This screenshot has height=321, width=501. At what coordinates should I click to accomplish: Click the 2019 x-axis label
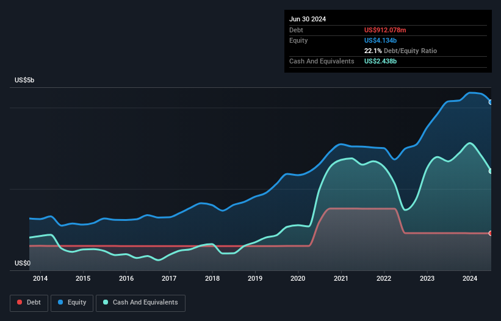pos(255,278)
